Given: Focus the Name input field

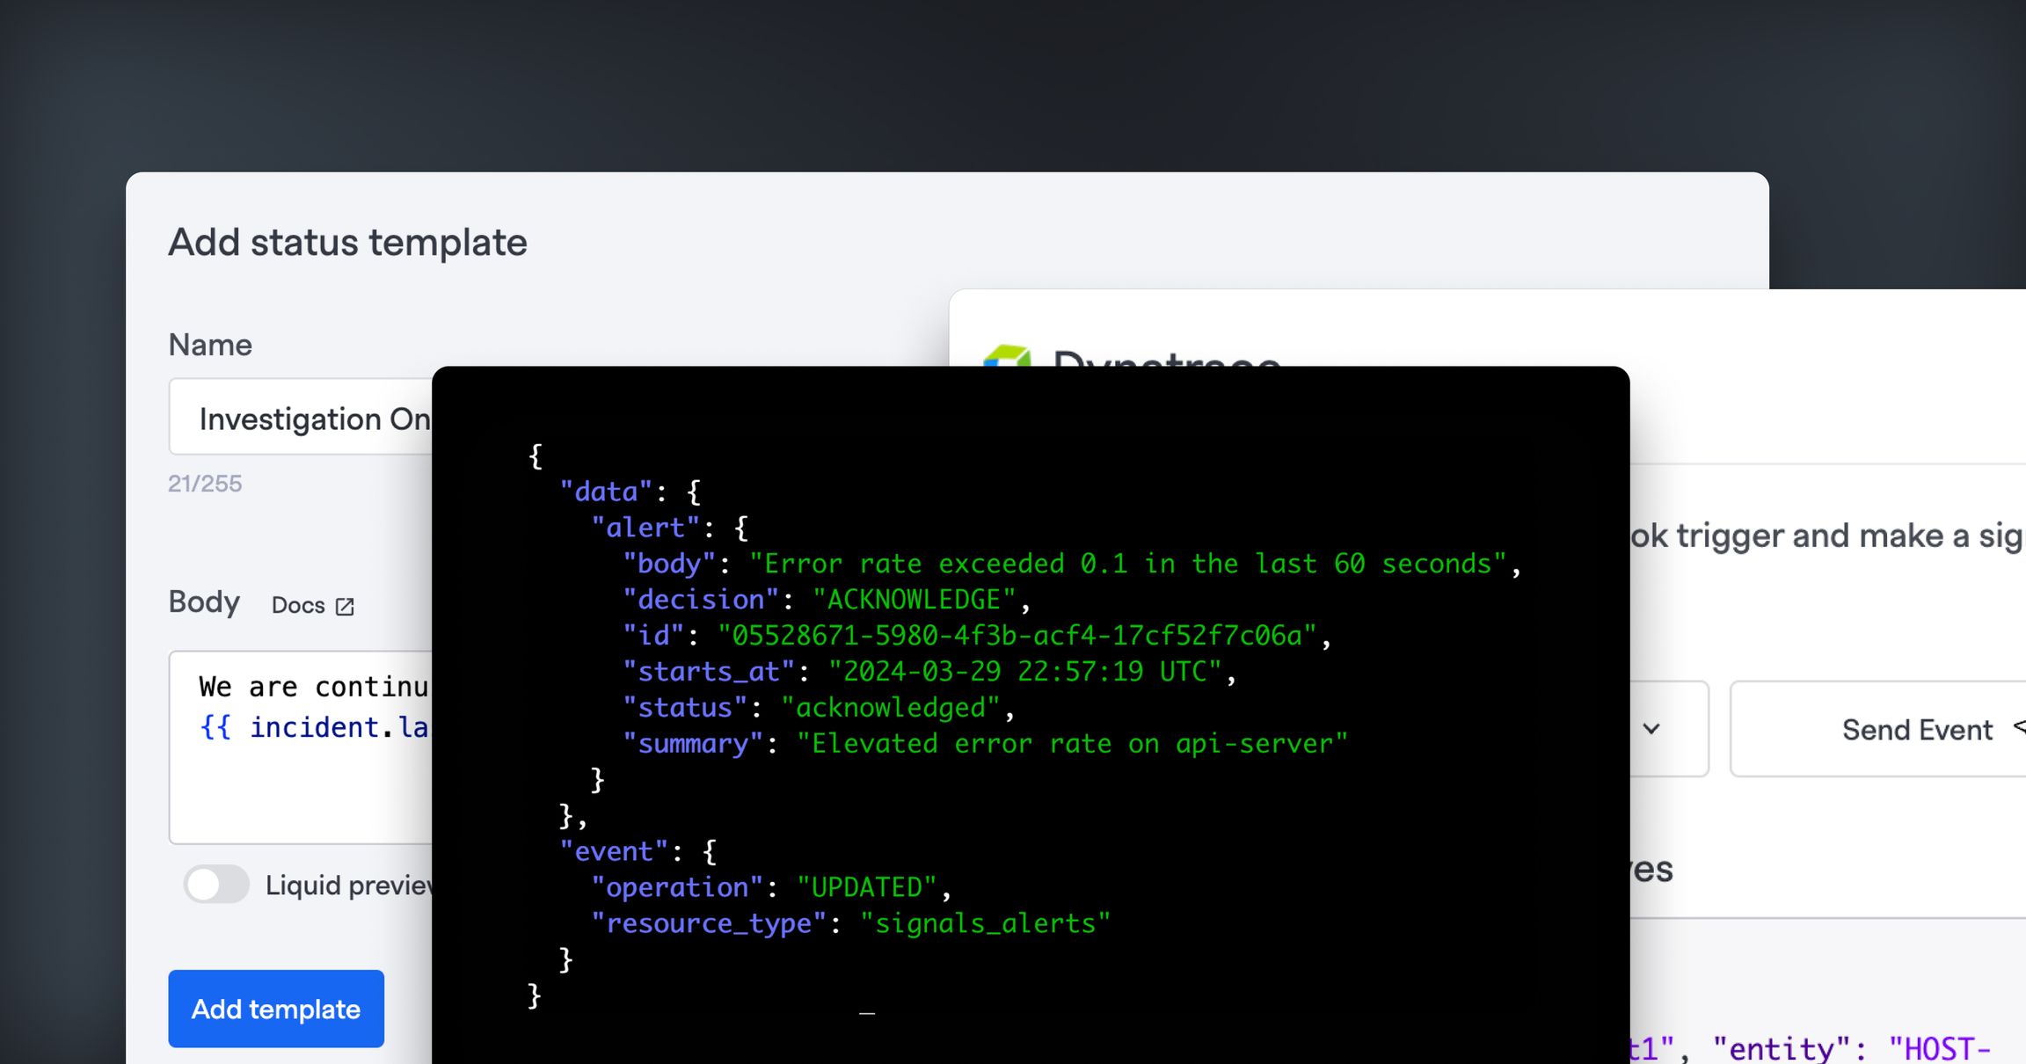Looking at the screenshot, I should click(x=300, y=417).
